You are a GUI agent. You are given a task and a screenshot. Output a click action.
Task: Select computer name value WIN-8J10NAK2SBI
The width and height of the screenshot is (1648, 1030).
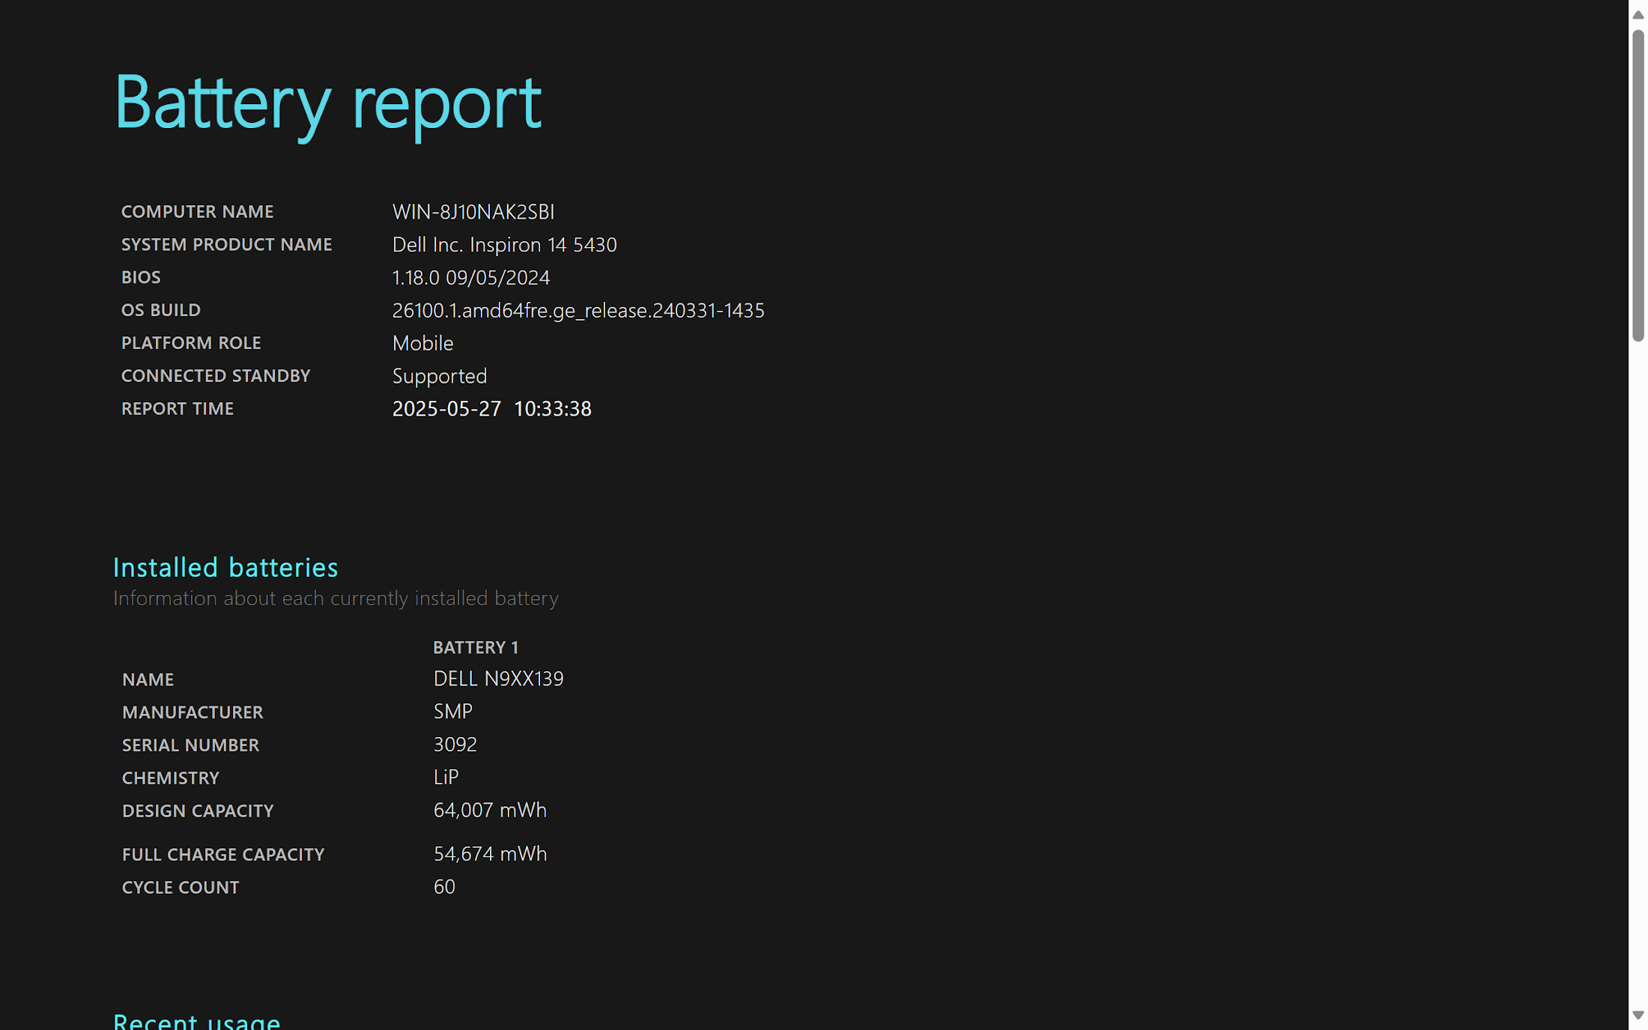473,212
